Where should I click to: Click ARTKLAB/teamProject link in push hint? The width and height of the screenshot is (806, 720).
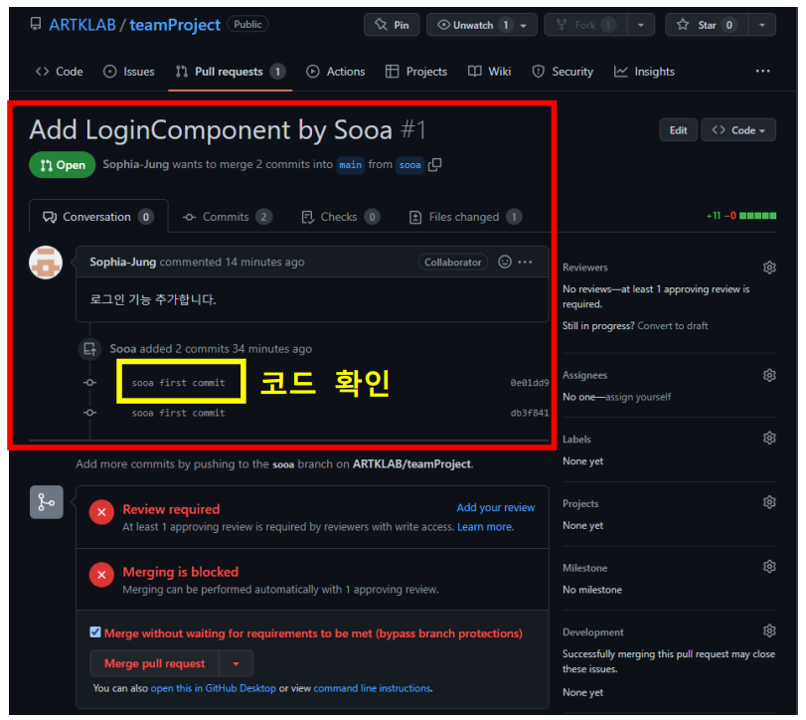coord(411,464)
